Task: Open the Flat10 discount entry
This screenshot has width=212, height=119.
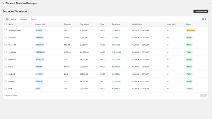Action: click(105, 67)
